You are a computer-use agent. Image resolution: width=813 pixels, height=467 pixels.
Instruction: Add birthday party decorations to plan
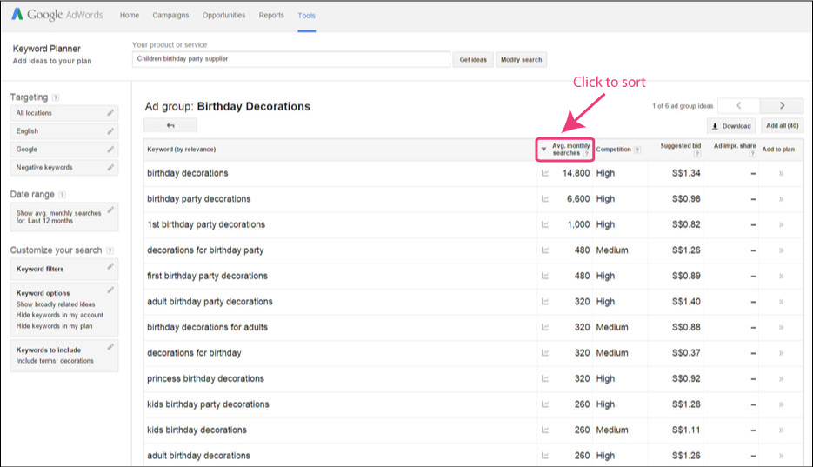(x=781, y=199)
